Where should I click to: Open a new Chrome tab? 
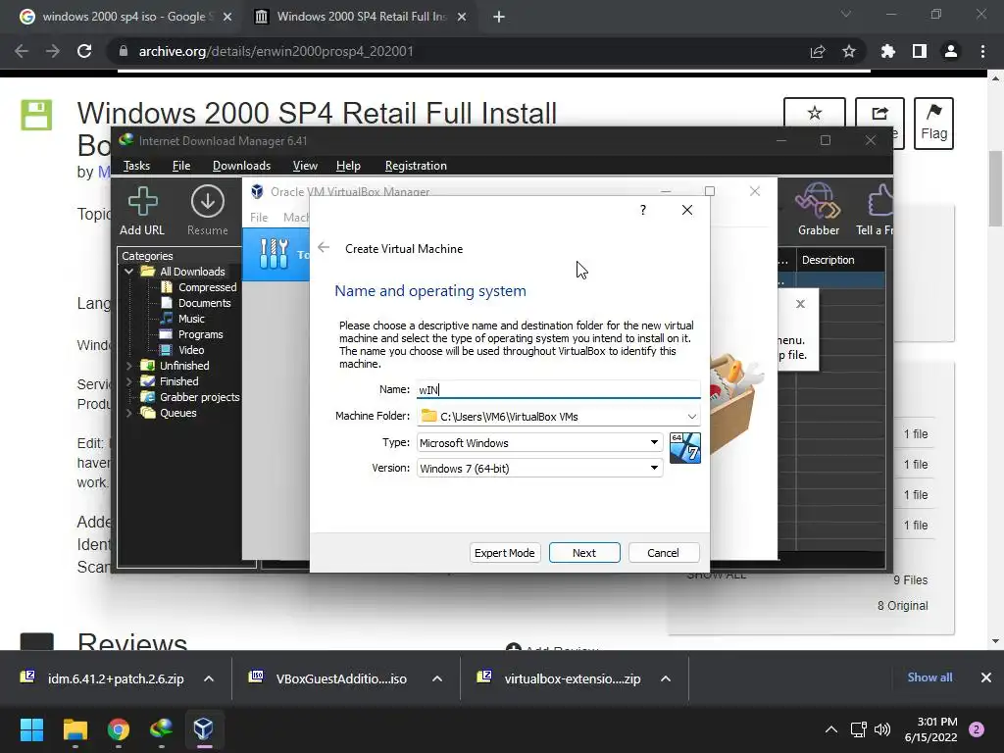(499, 17)
